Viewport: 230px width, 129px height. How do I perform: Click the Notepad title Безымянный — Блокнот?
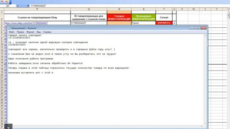pyautogui.click(x=24, y=28)
